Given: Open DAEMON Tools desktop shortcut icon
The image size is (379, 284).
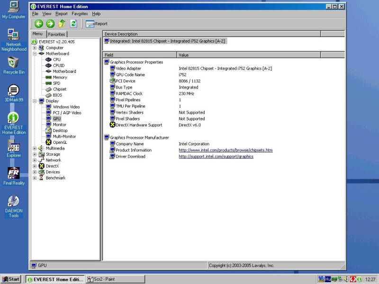Looking at the screenshot, I should click(14, 201).
